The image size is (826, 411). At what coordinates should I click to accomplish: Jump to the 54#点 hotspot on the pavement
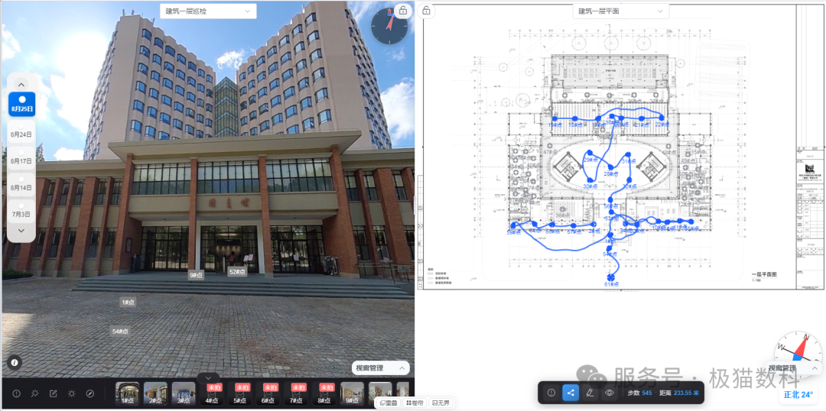coord(119,331)
